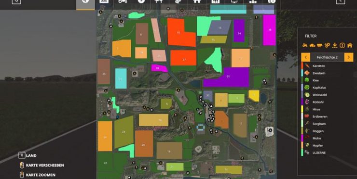This screenshot has height=179, width=357.
Task: Click the tractor vehicles filter icon
Action: tap(305, 45)
